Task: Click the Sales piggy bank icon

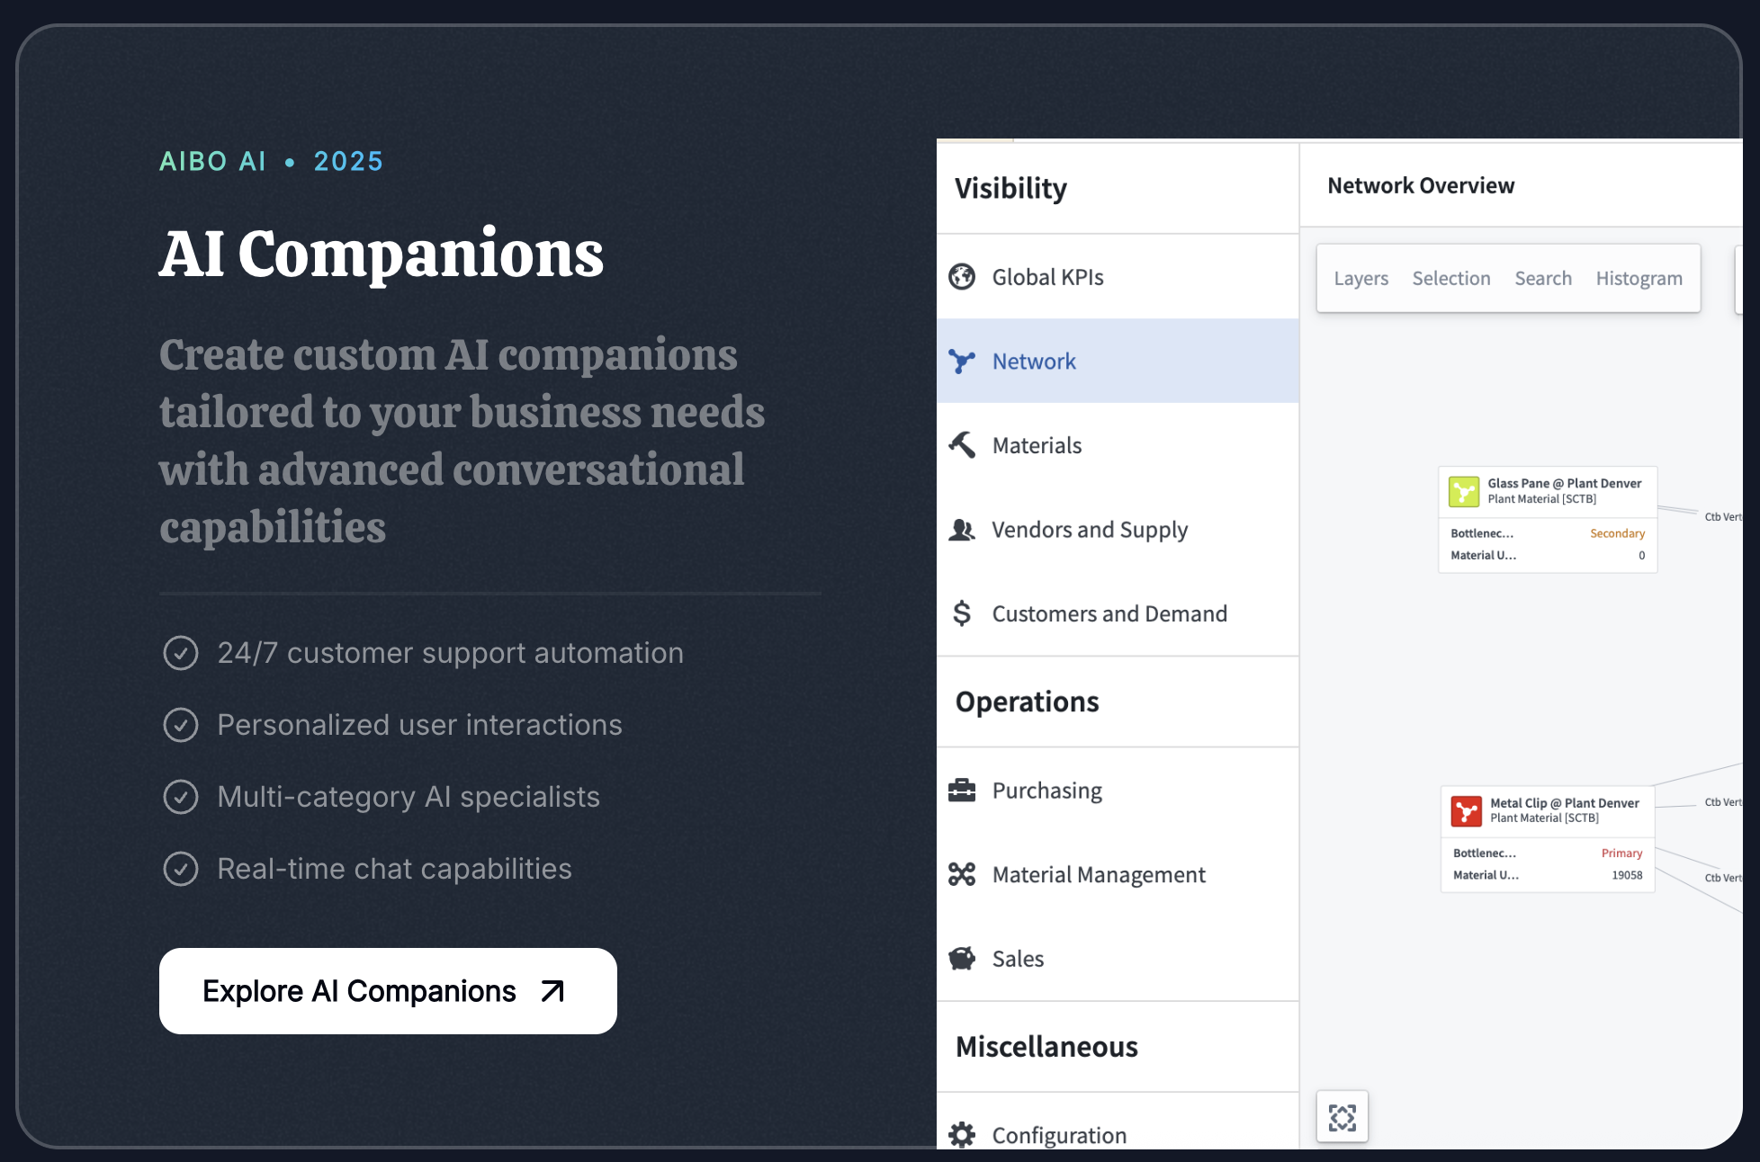Action: point(962,959)
